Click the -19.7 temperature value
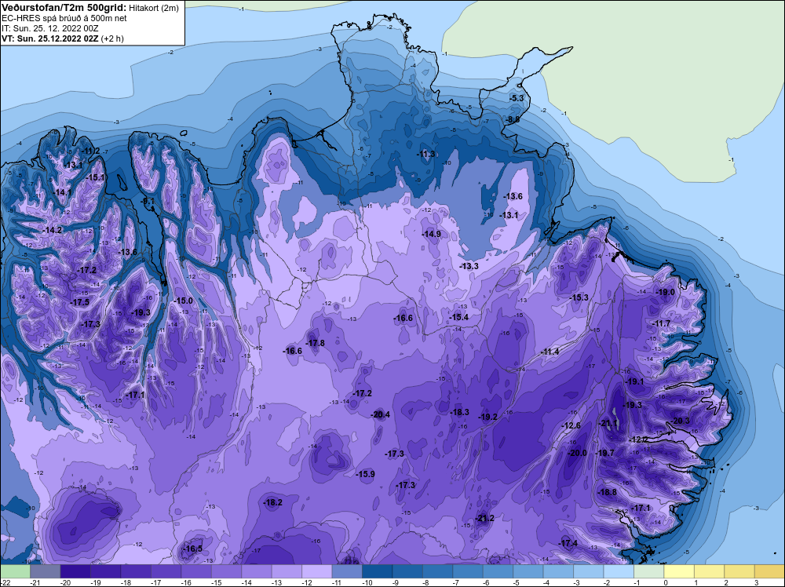785x587 pixels. (604, 453)
